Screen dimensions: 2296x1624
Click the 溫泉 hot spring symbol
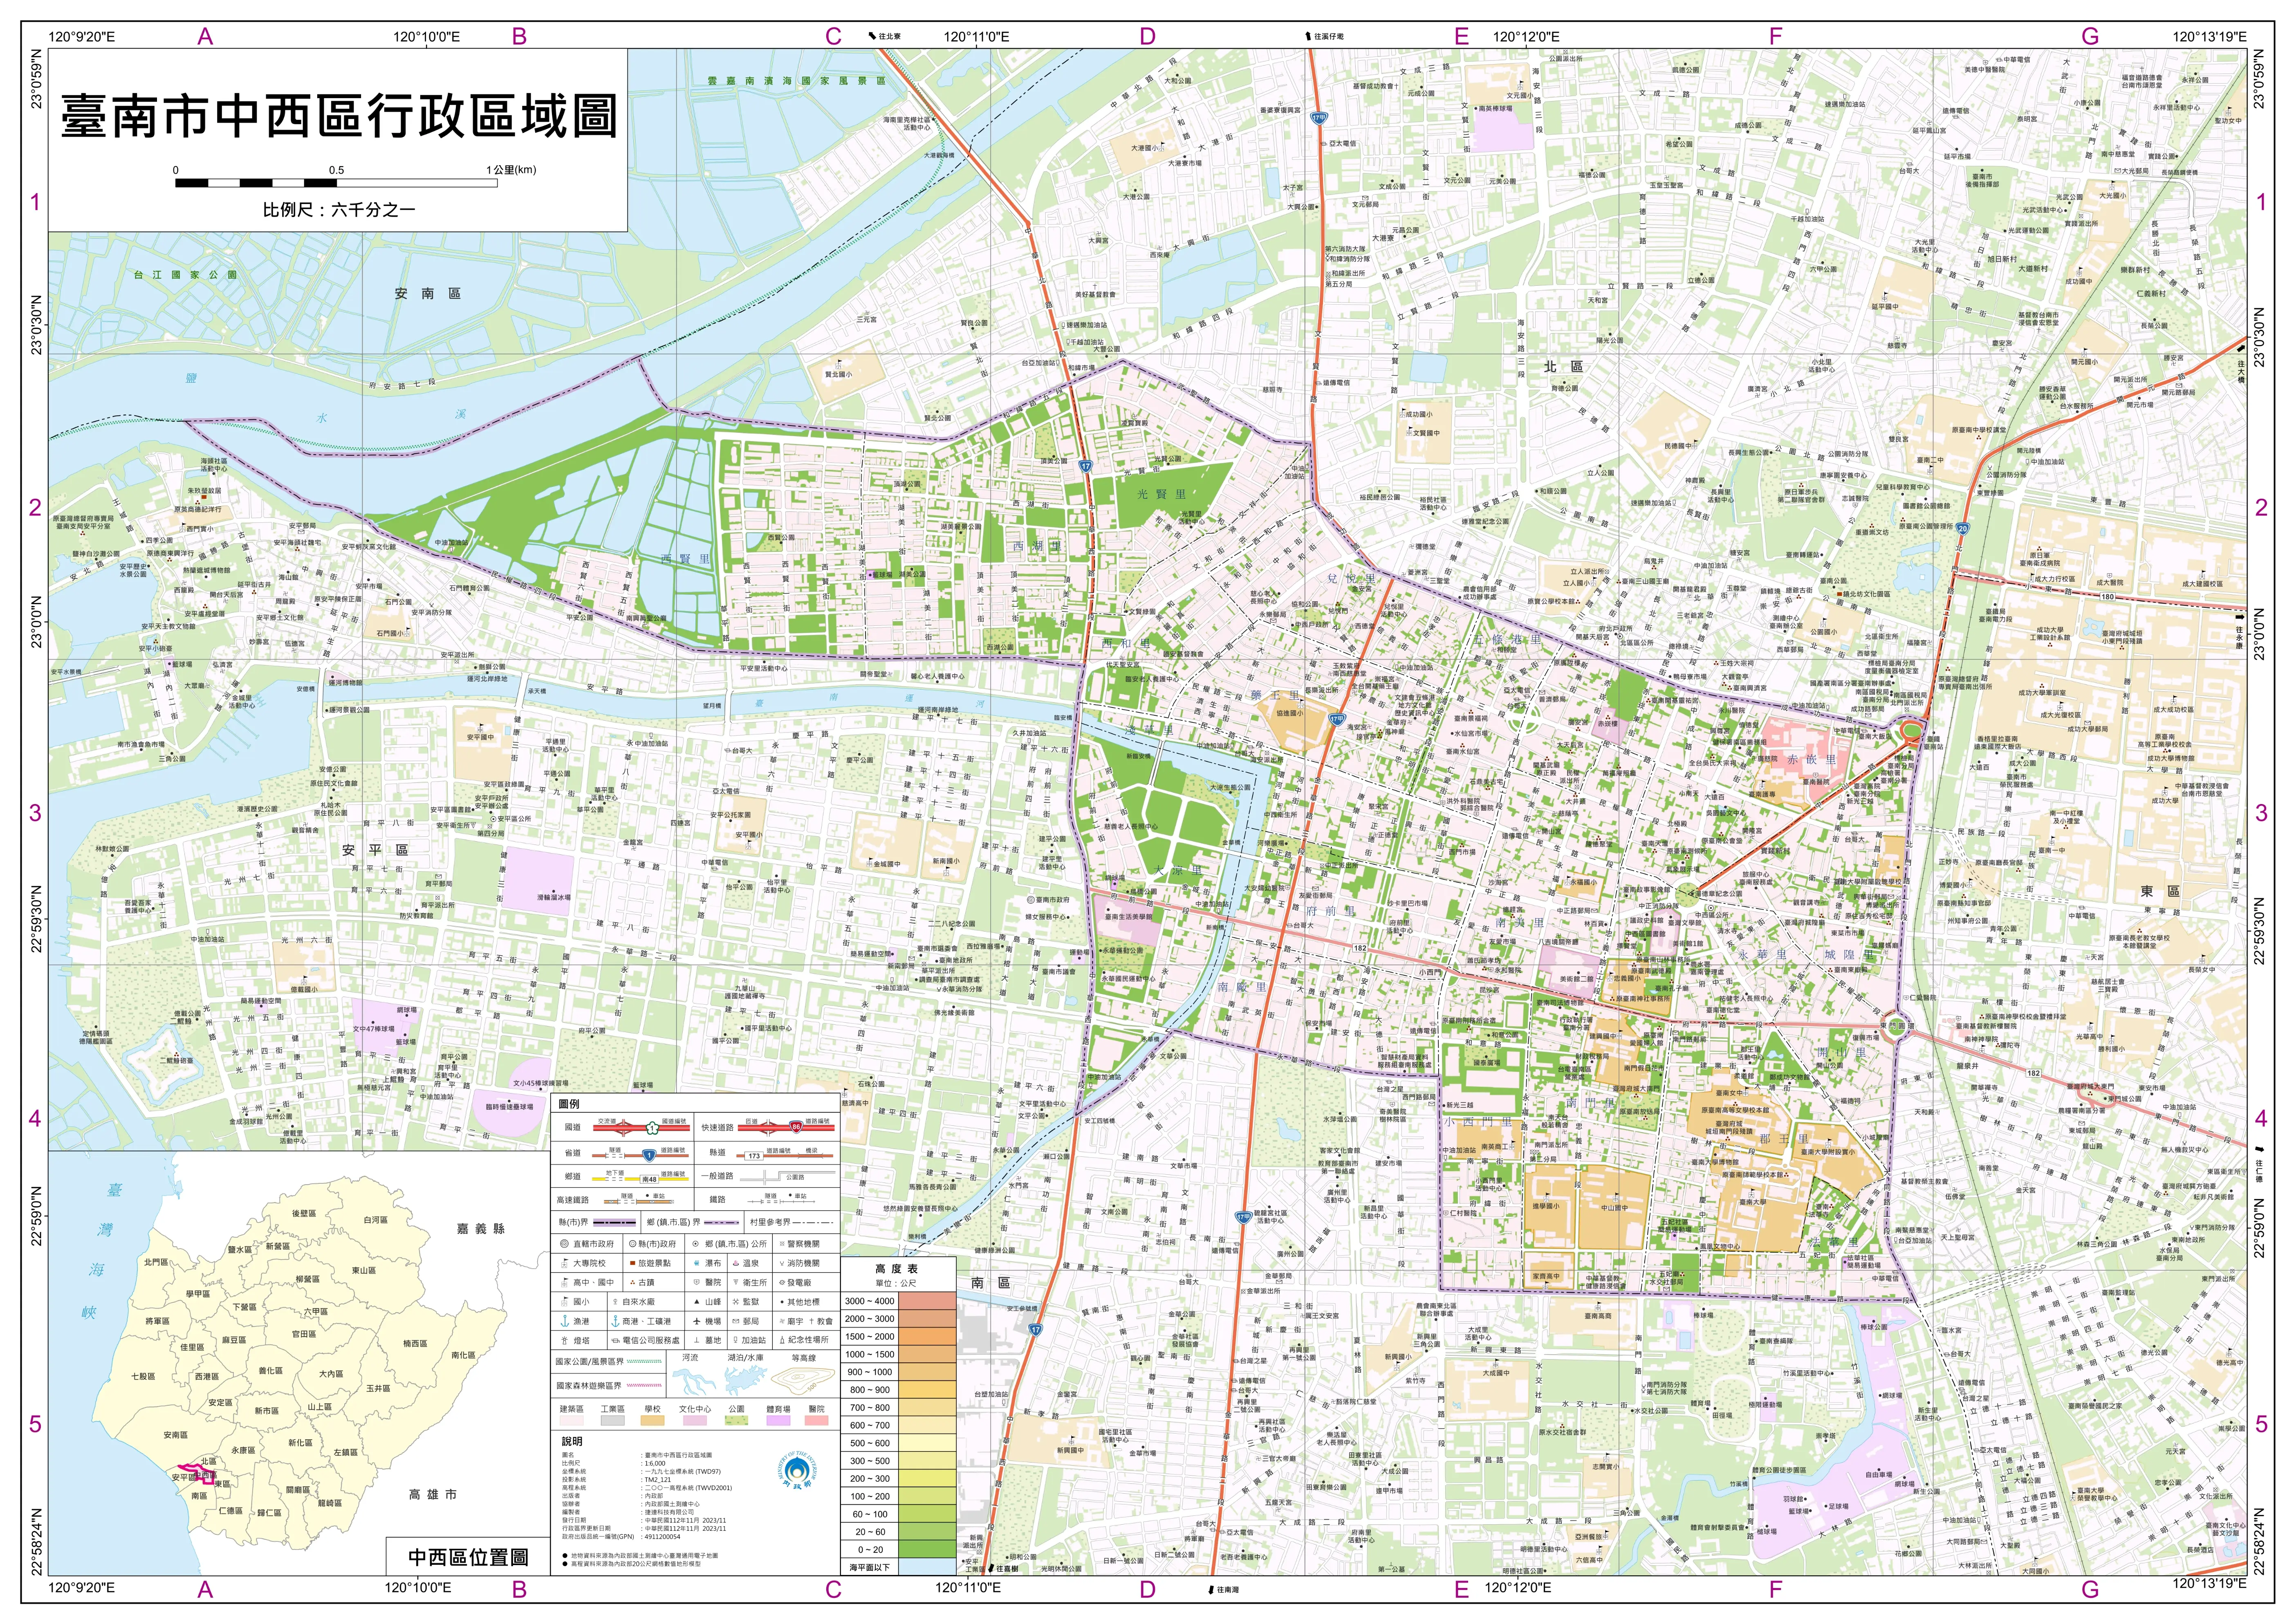click(736, 1263)
